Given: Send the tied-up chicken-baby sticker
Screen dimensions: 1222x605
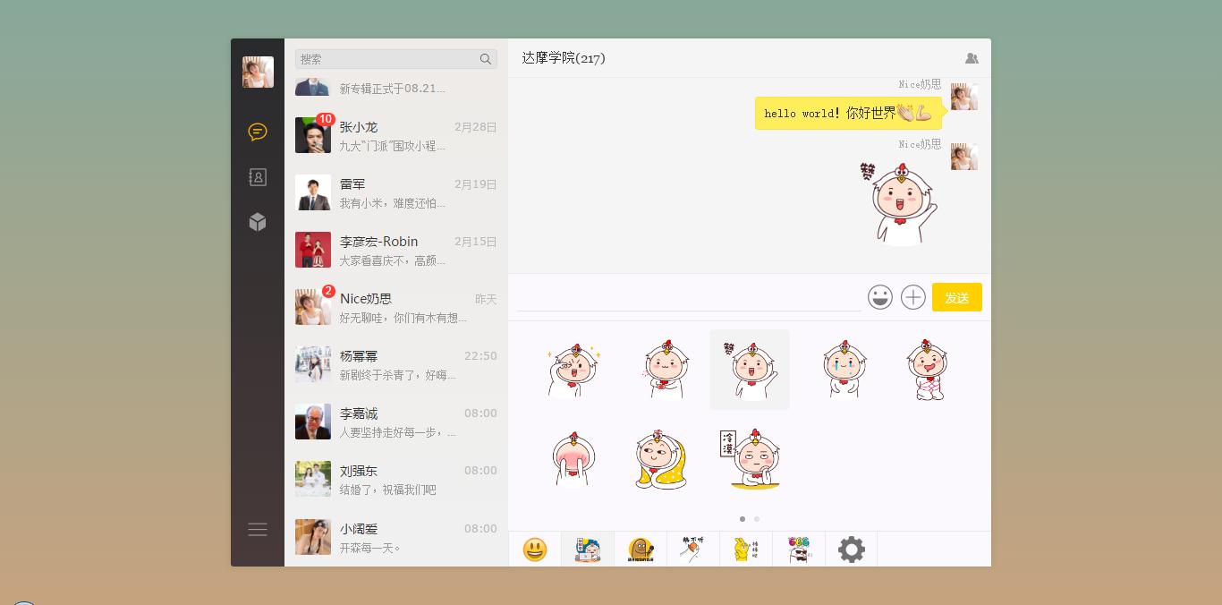Looking at the screenshot, I should point(928,370).
